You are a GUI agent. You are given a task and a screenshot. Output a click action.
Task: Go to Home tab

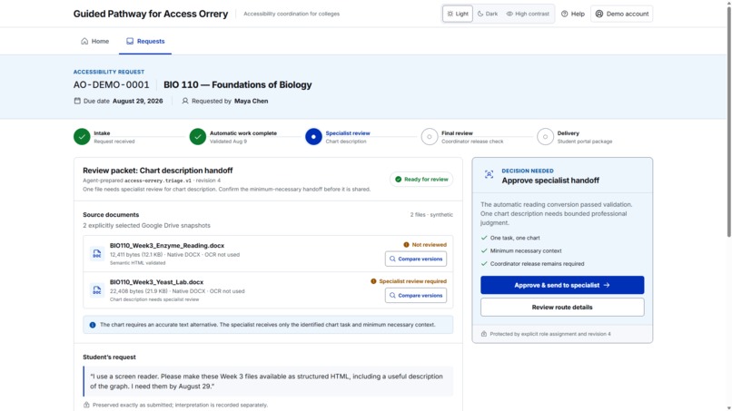[x=94, y=41]
